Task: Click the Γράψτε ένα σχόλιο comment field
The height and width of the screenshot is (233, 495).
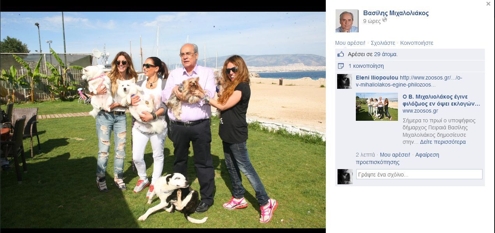Action: 419,174
